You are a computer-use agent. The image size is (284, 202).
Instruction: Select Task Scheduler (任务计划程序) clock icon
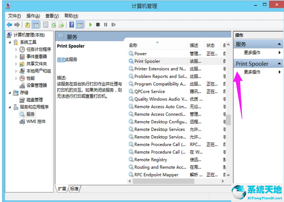(22, 49)
